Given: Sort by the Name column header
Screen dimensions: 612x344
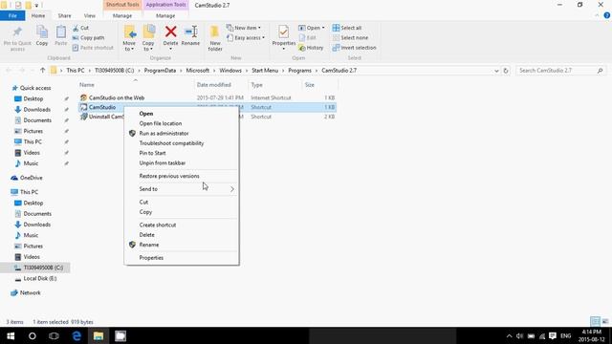Looking at the screenshot, I should click(x=87, y=85).
